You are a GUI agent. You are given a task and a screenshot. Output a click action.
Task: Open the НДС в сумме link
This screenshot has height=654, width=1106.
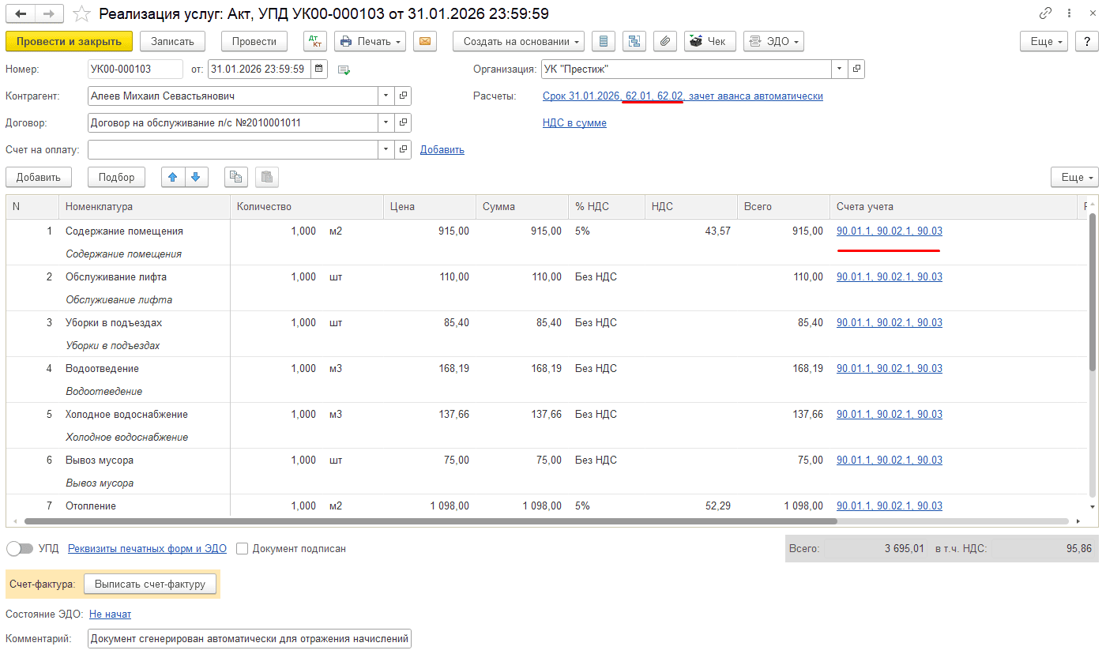coord(574,123)
